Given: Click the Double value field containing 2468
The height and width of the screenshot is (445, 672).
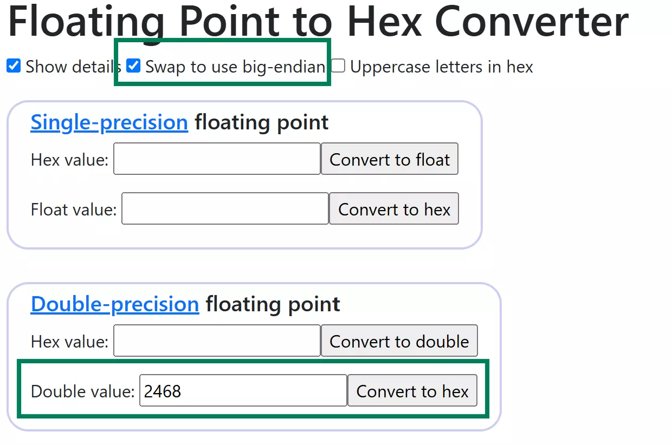Looking at the screenshot, I should click(243, 391).
